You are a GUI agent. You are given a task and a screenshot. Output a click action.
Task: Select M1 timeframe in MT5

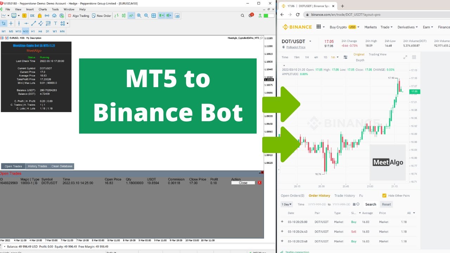tap(4, 31)
